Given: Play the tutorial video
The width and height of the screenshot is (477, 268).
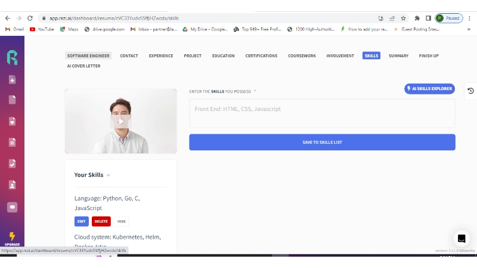Looking at the screenshot, I should point(120,121).
